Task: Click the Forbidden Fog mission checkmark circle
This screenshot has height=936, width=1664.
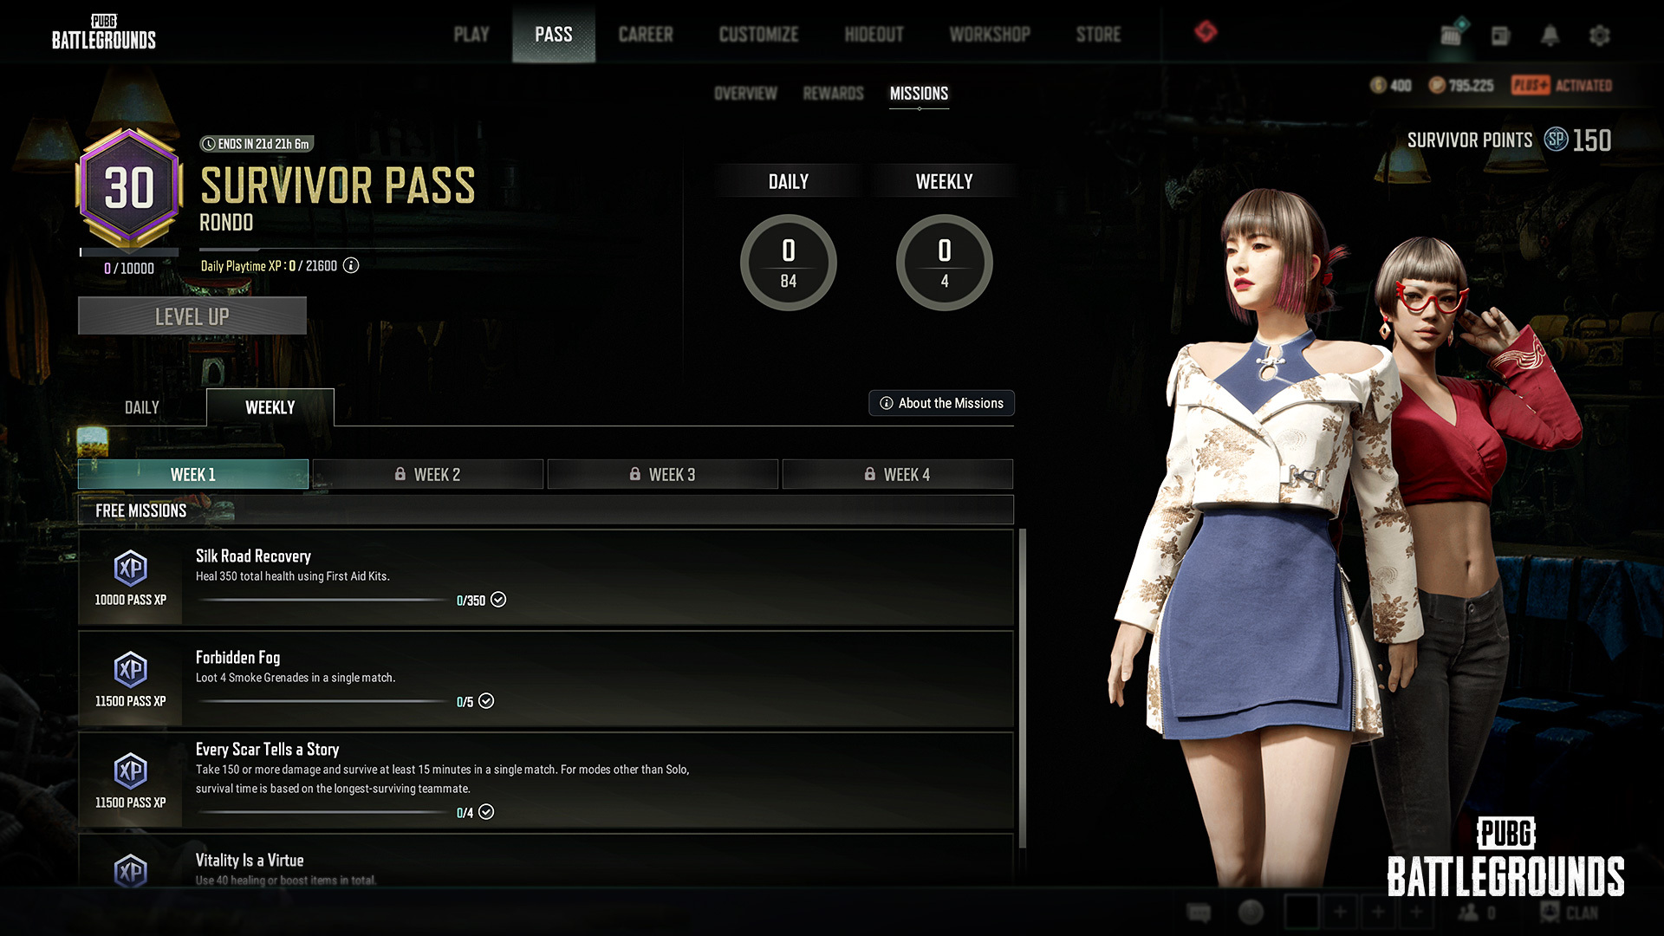Action: (x=486, y=701)
